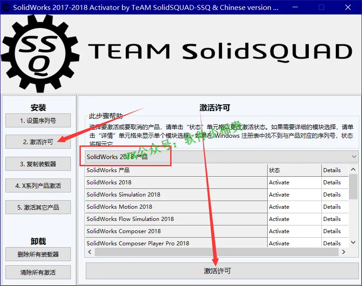Viewport: 362px width, 286px height.
Task: Toggle Activate status for SolidWorks Composer 2018
Action: 294,231
